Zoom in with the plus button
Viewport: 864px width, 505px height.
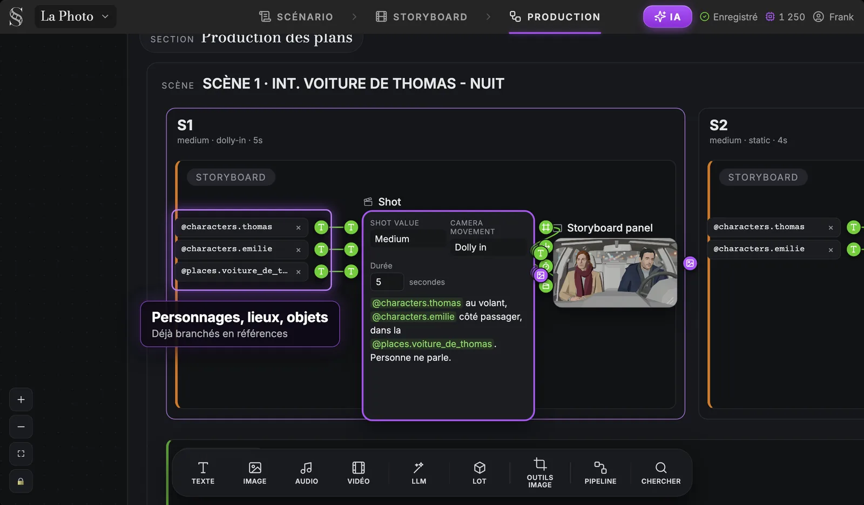tap(21, 400)
